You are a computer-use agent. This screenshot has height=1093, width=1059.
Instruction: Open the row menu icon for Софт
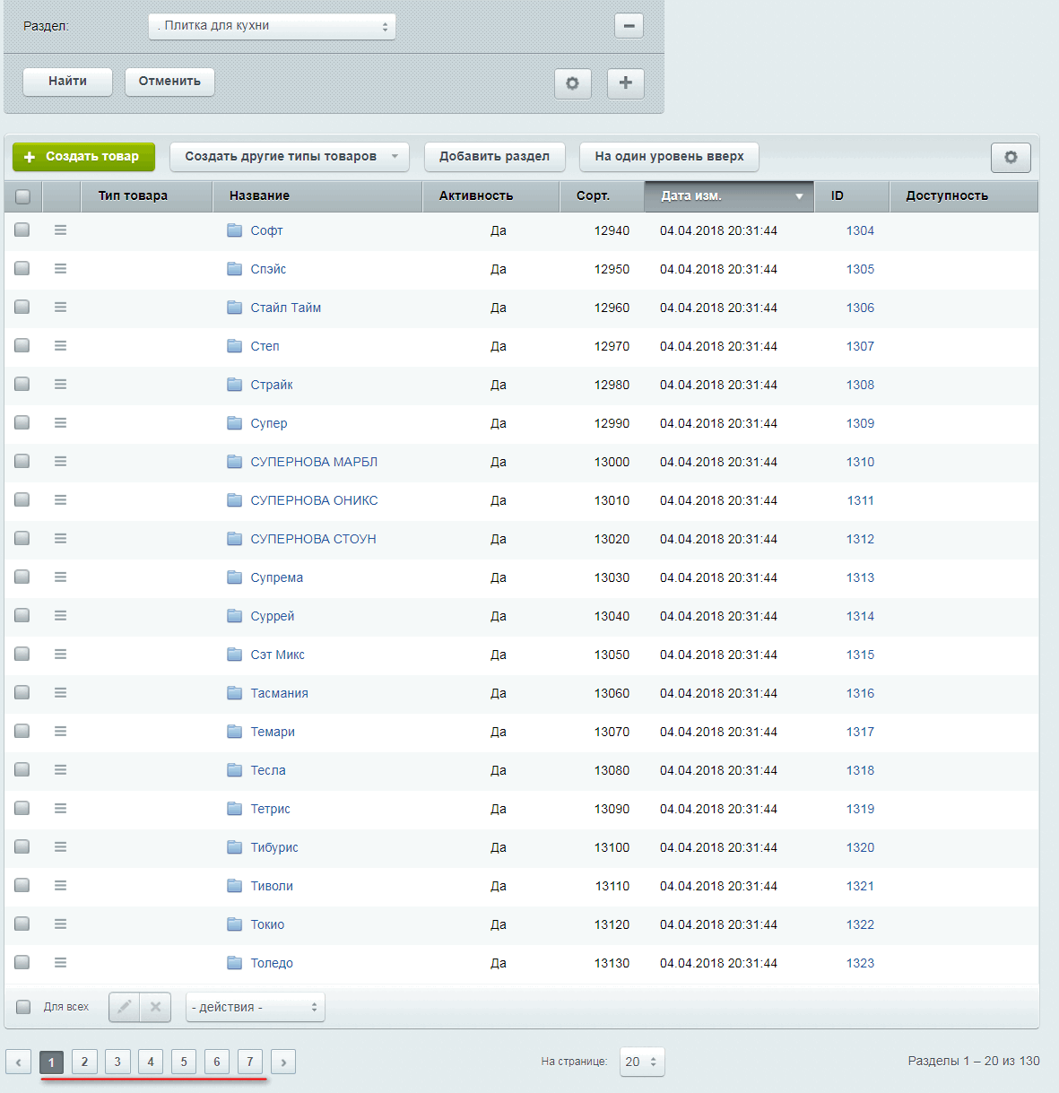tap(60, 230)
